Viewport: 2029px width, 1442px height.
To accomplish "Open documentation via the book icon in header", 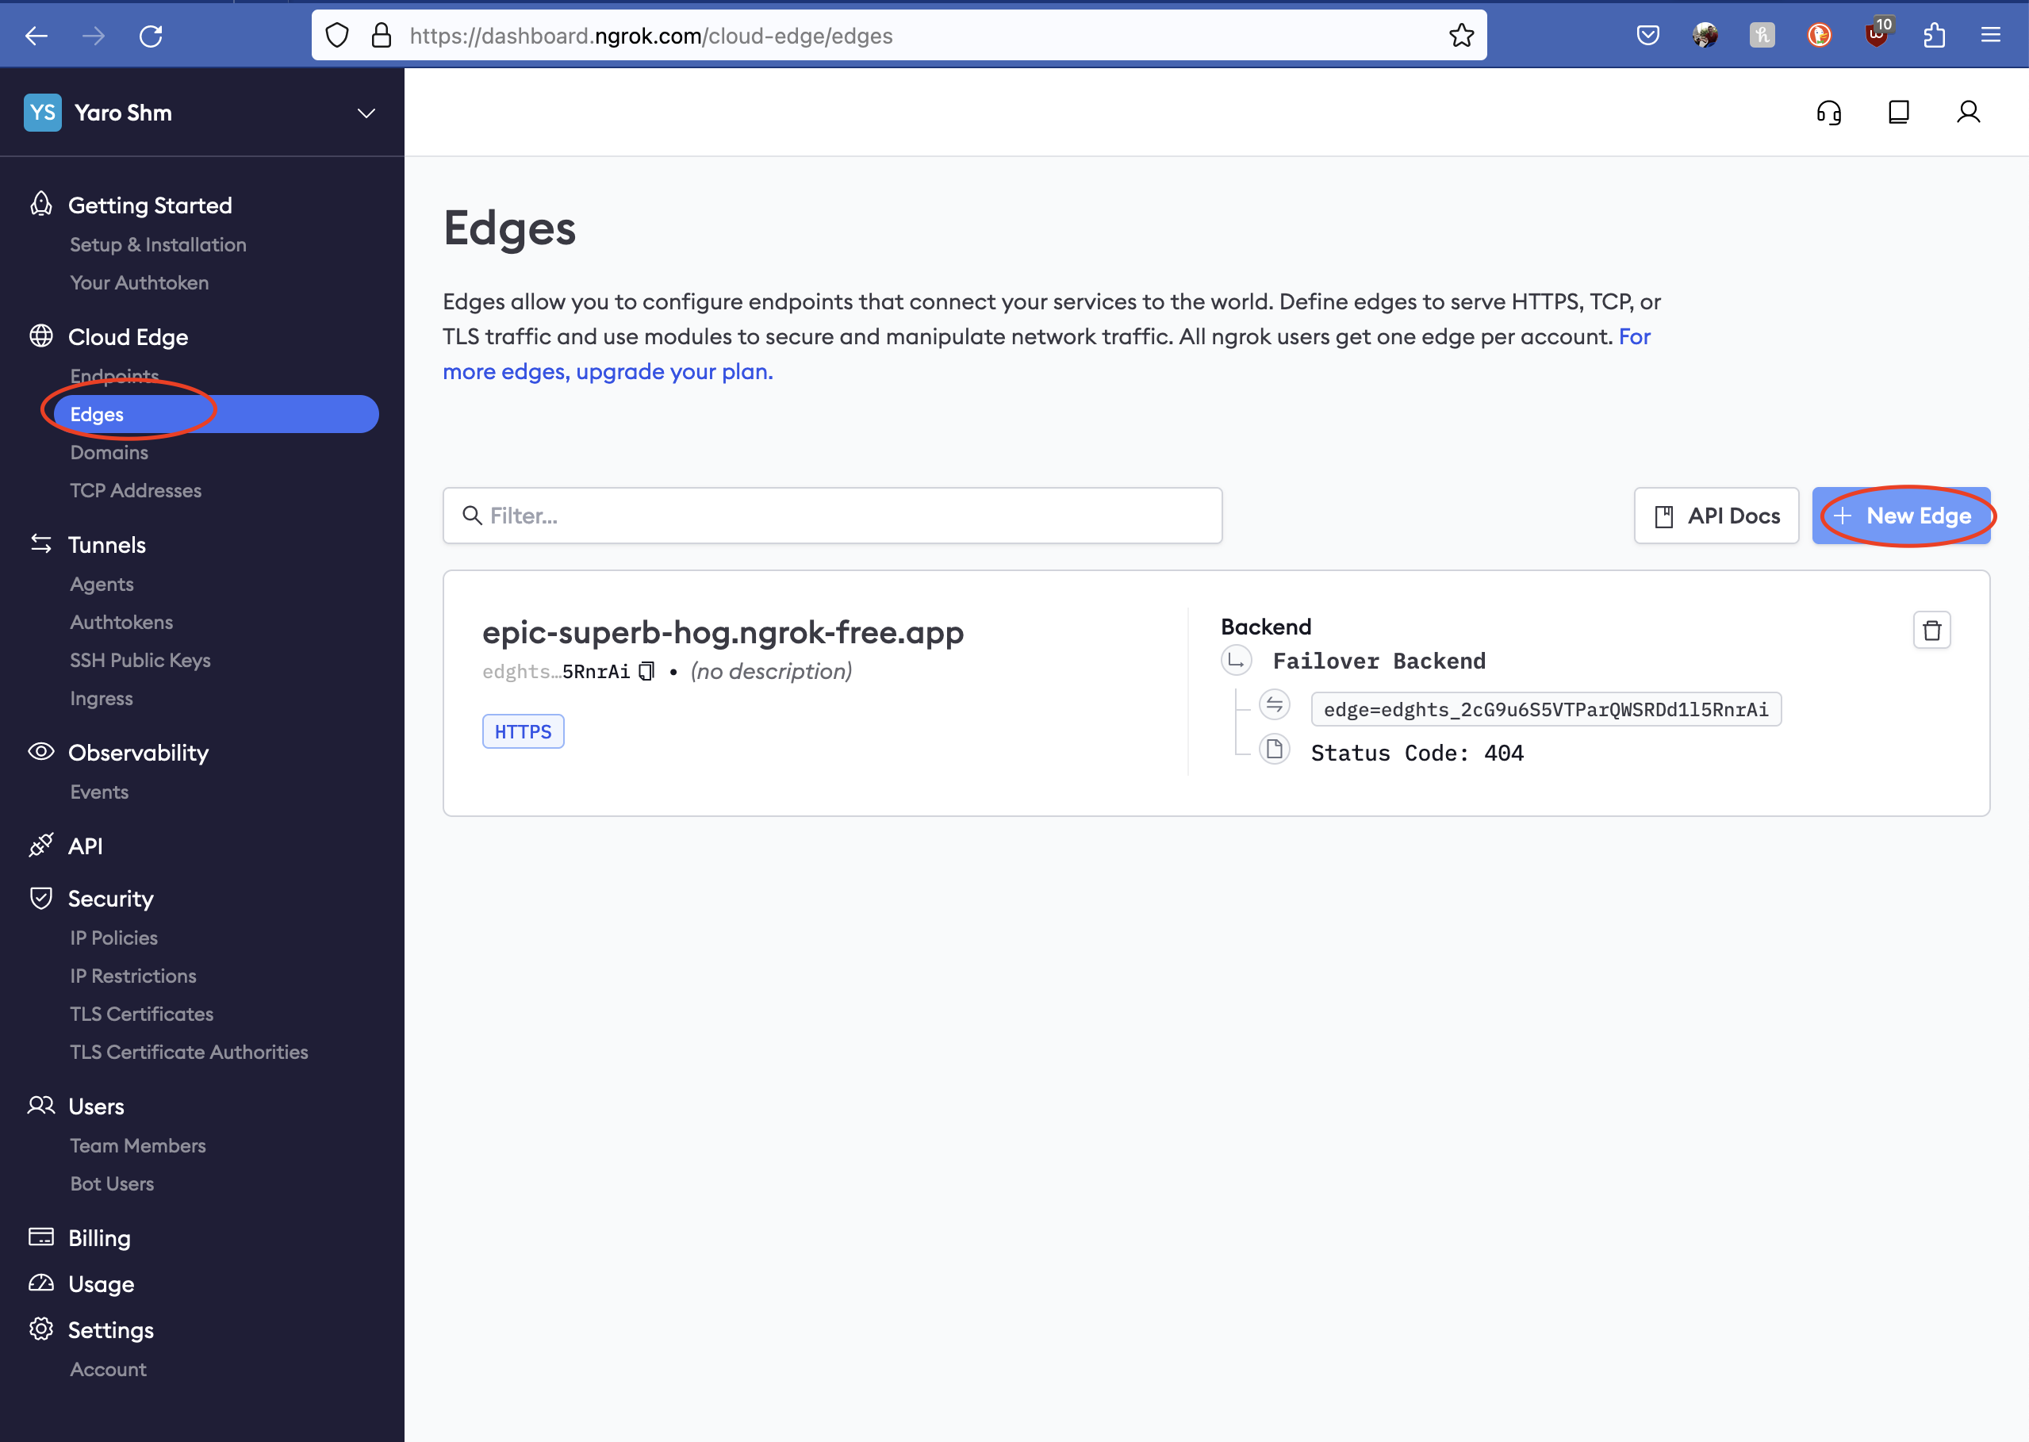I will pyautogui.click(x=1898, y=113).
